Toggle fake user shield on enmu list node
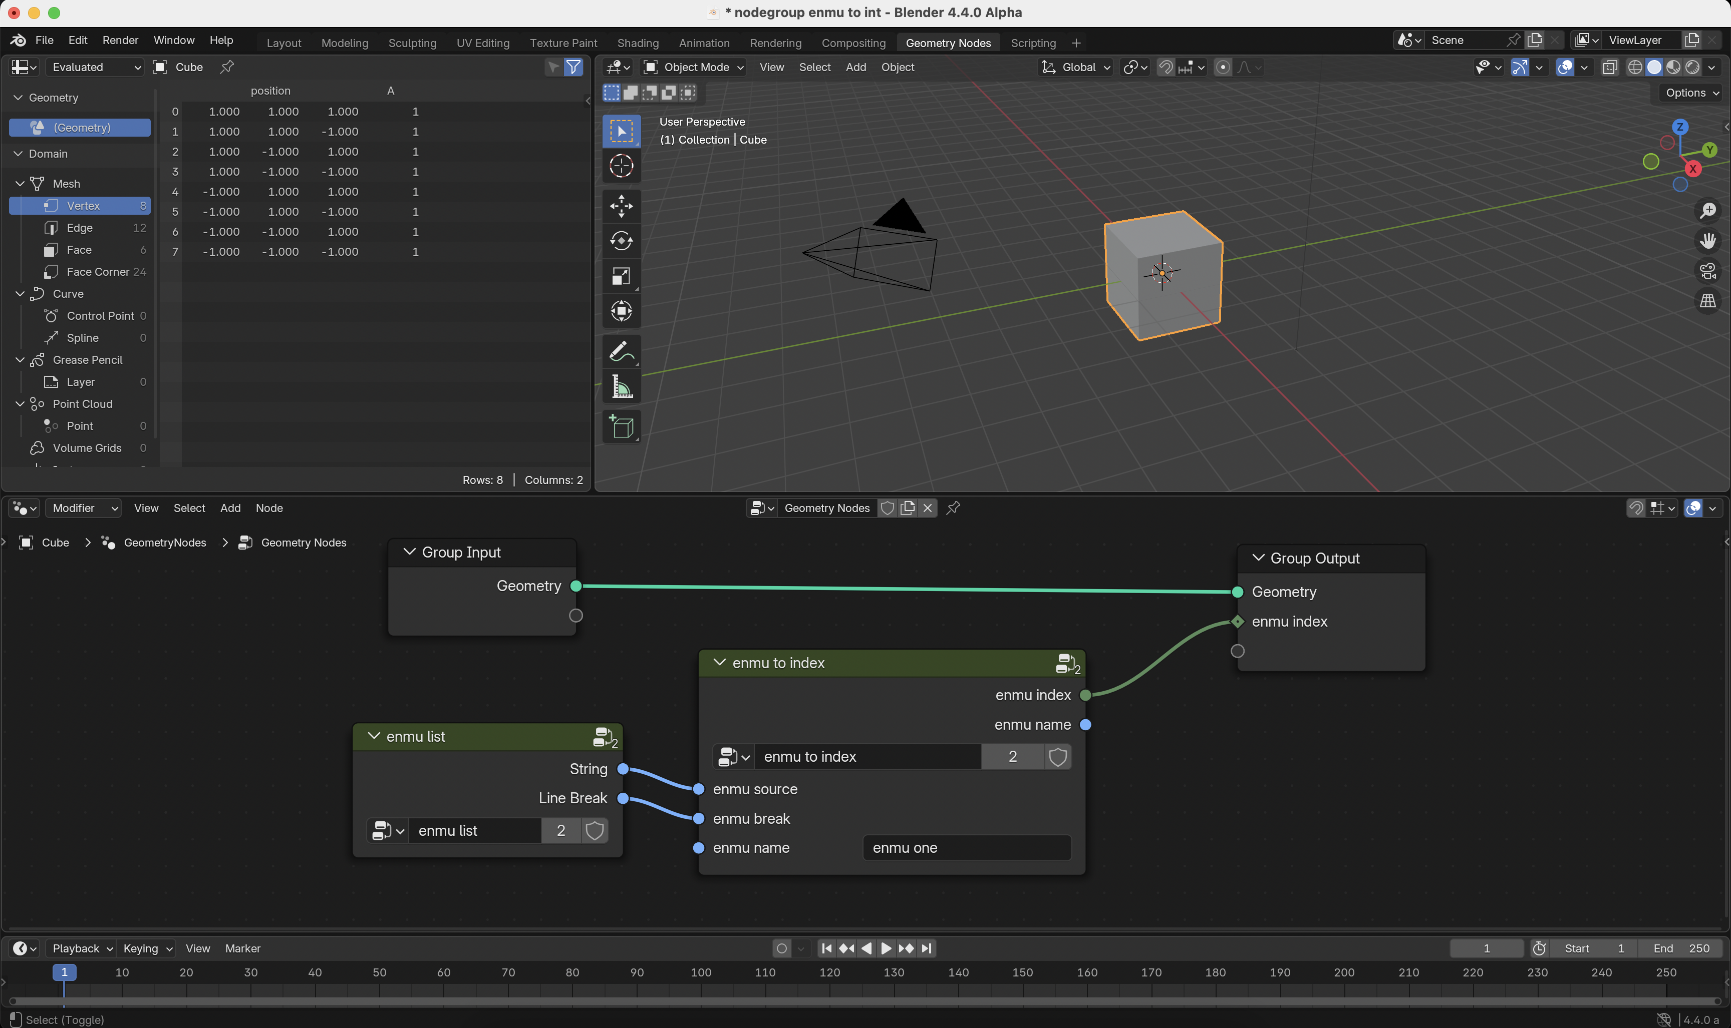Image resolution: width=1731 pixels, height=1028 pixels. pos(594,831)
